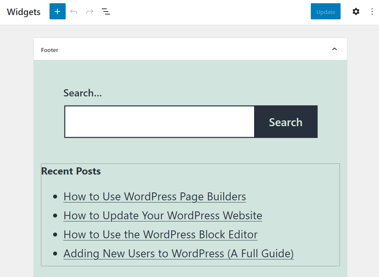This screenshot has width=379, height=277.
Task: Click the Undo arrow icon
Action: point(74,11)
